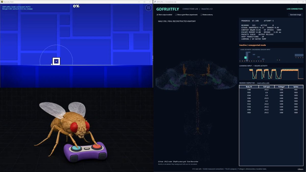This screenshot has width=306, height=172.
Task: Click the GDFruitFly window feather icon
Action: [x=155, y=2]
